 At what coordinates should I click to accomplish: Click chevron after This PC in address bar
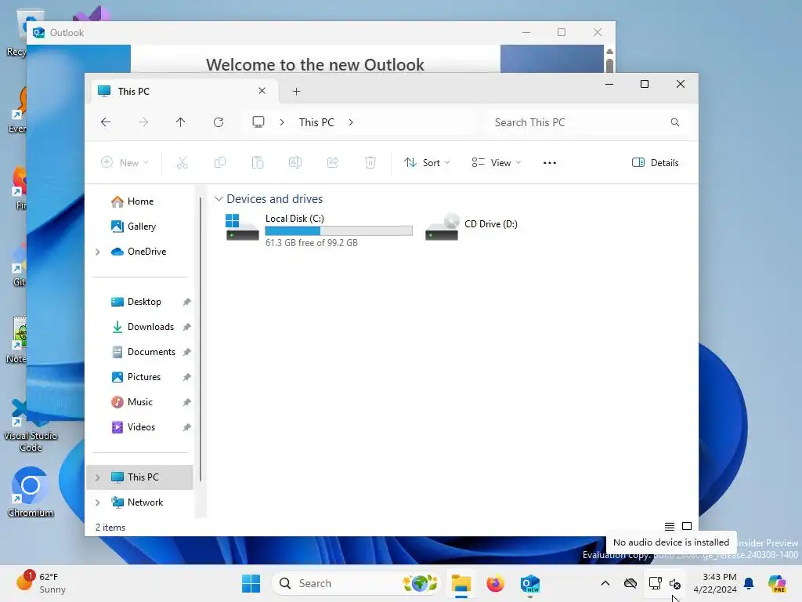(351, 122)
